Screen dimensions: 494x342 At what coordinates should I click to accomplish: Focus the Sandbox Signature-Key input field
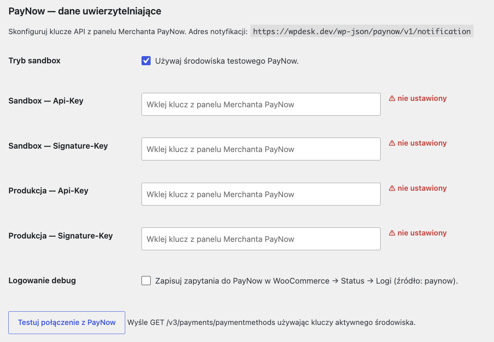click(261, 149)
